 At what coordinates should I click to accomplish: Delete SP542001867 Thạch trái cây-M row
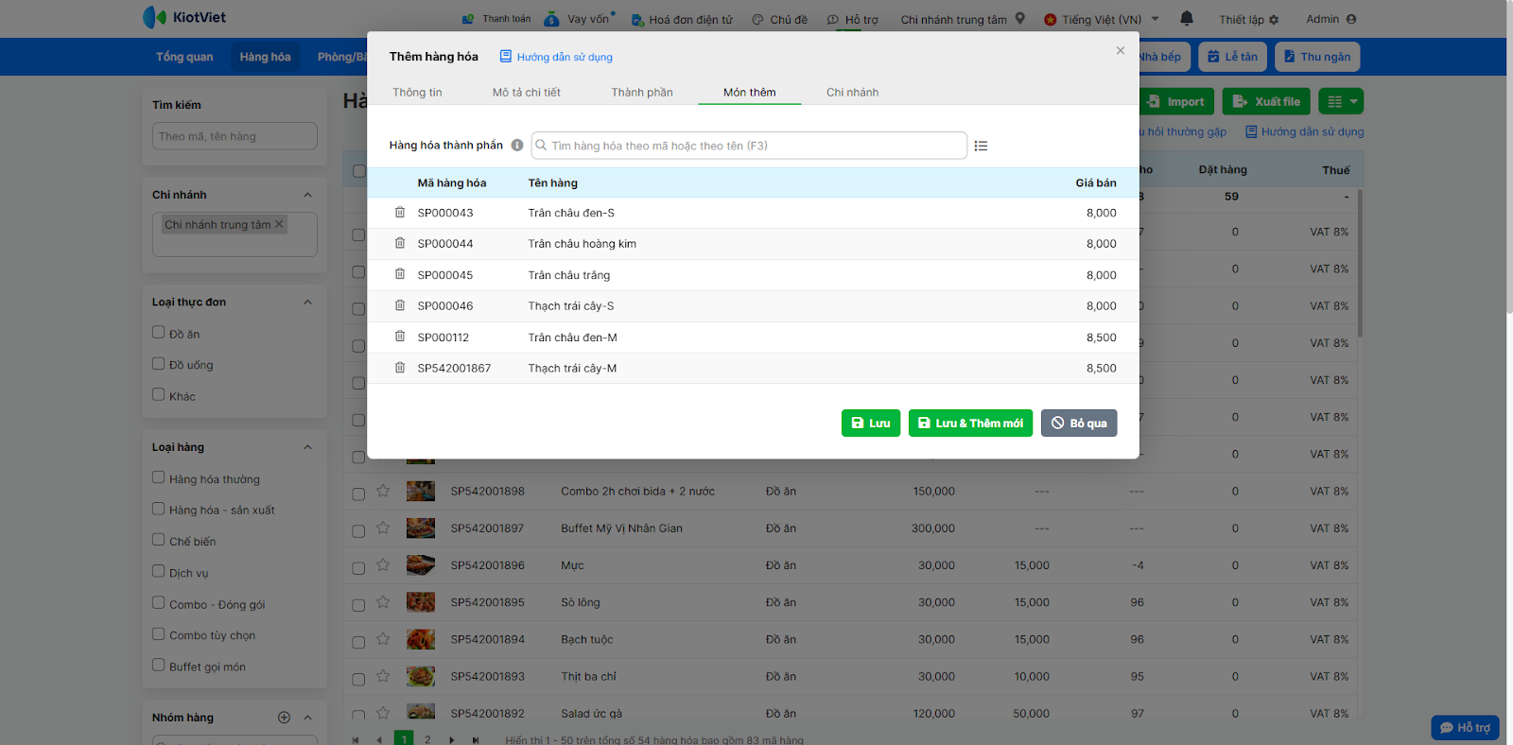400,369
